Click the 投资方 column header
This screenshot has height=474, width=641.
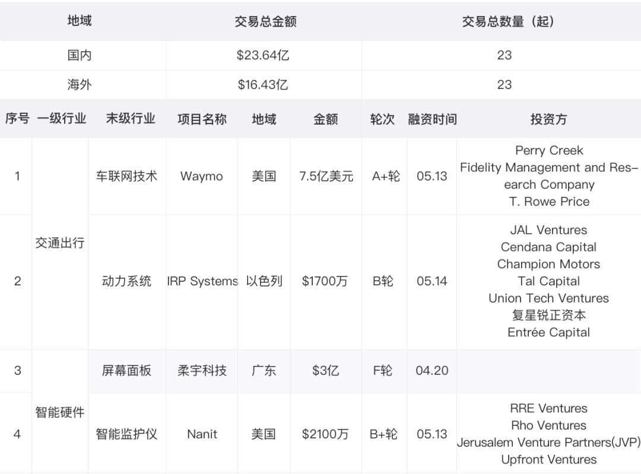coord(548,119)
